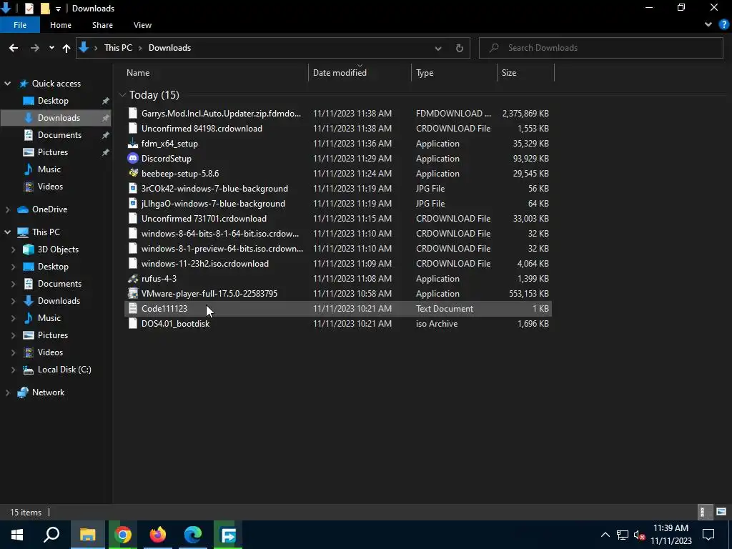Viewport: 732px width, 549px height.
Task: Select Music under This PC
Action: click(49, 318)
